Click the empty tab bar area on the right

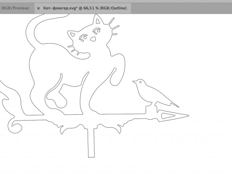(181, 8)
